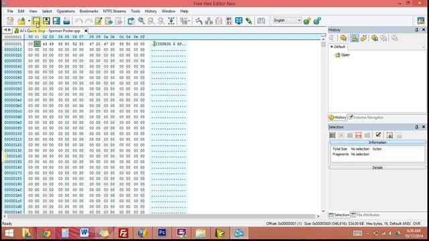Click the Print toolbar icon
429x241 pixels.
coord(66,21)
